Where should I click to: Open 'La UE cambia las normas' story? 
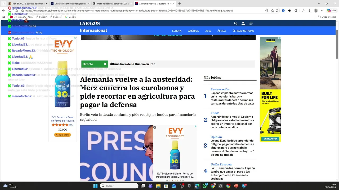[x=233, y=173]
